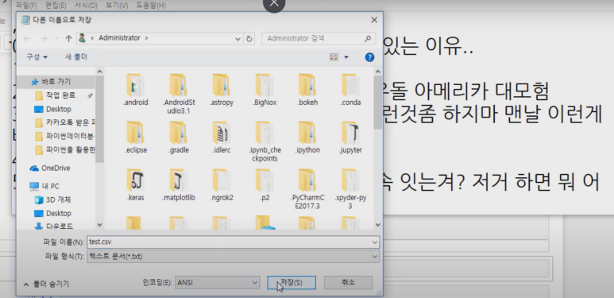Viewport: 614px width, 298px height.
Task: Click Administrator in the address bar
Action: pyautogui.click(x=119, y=38)
